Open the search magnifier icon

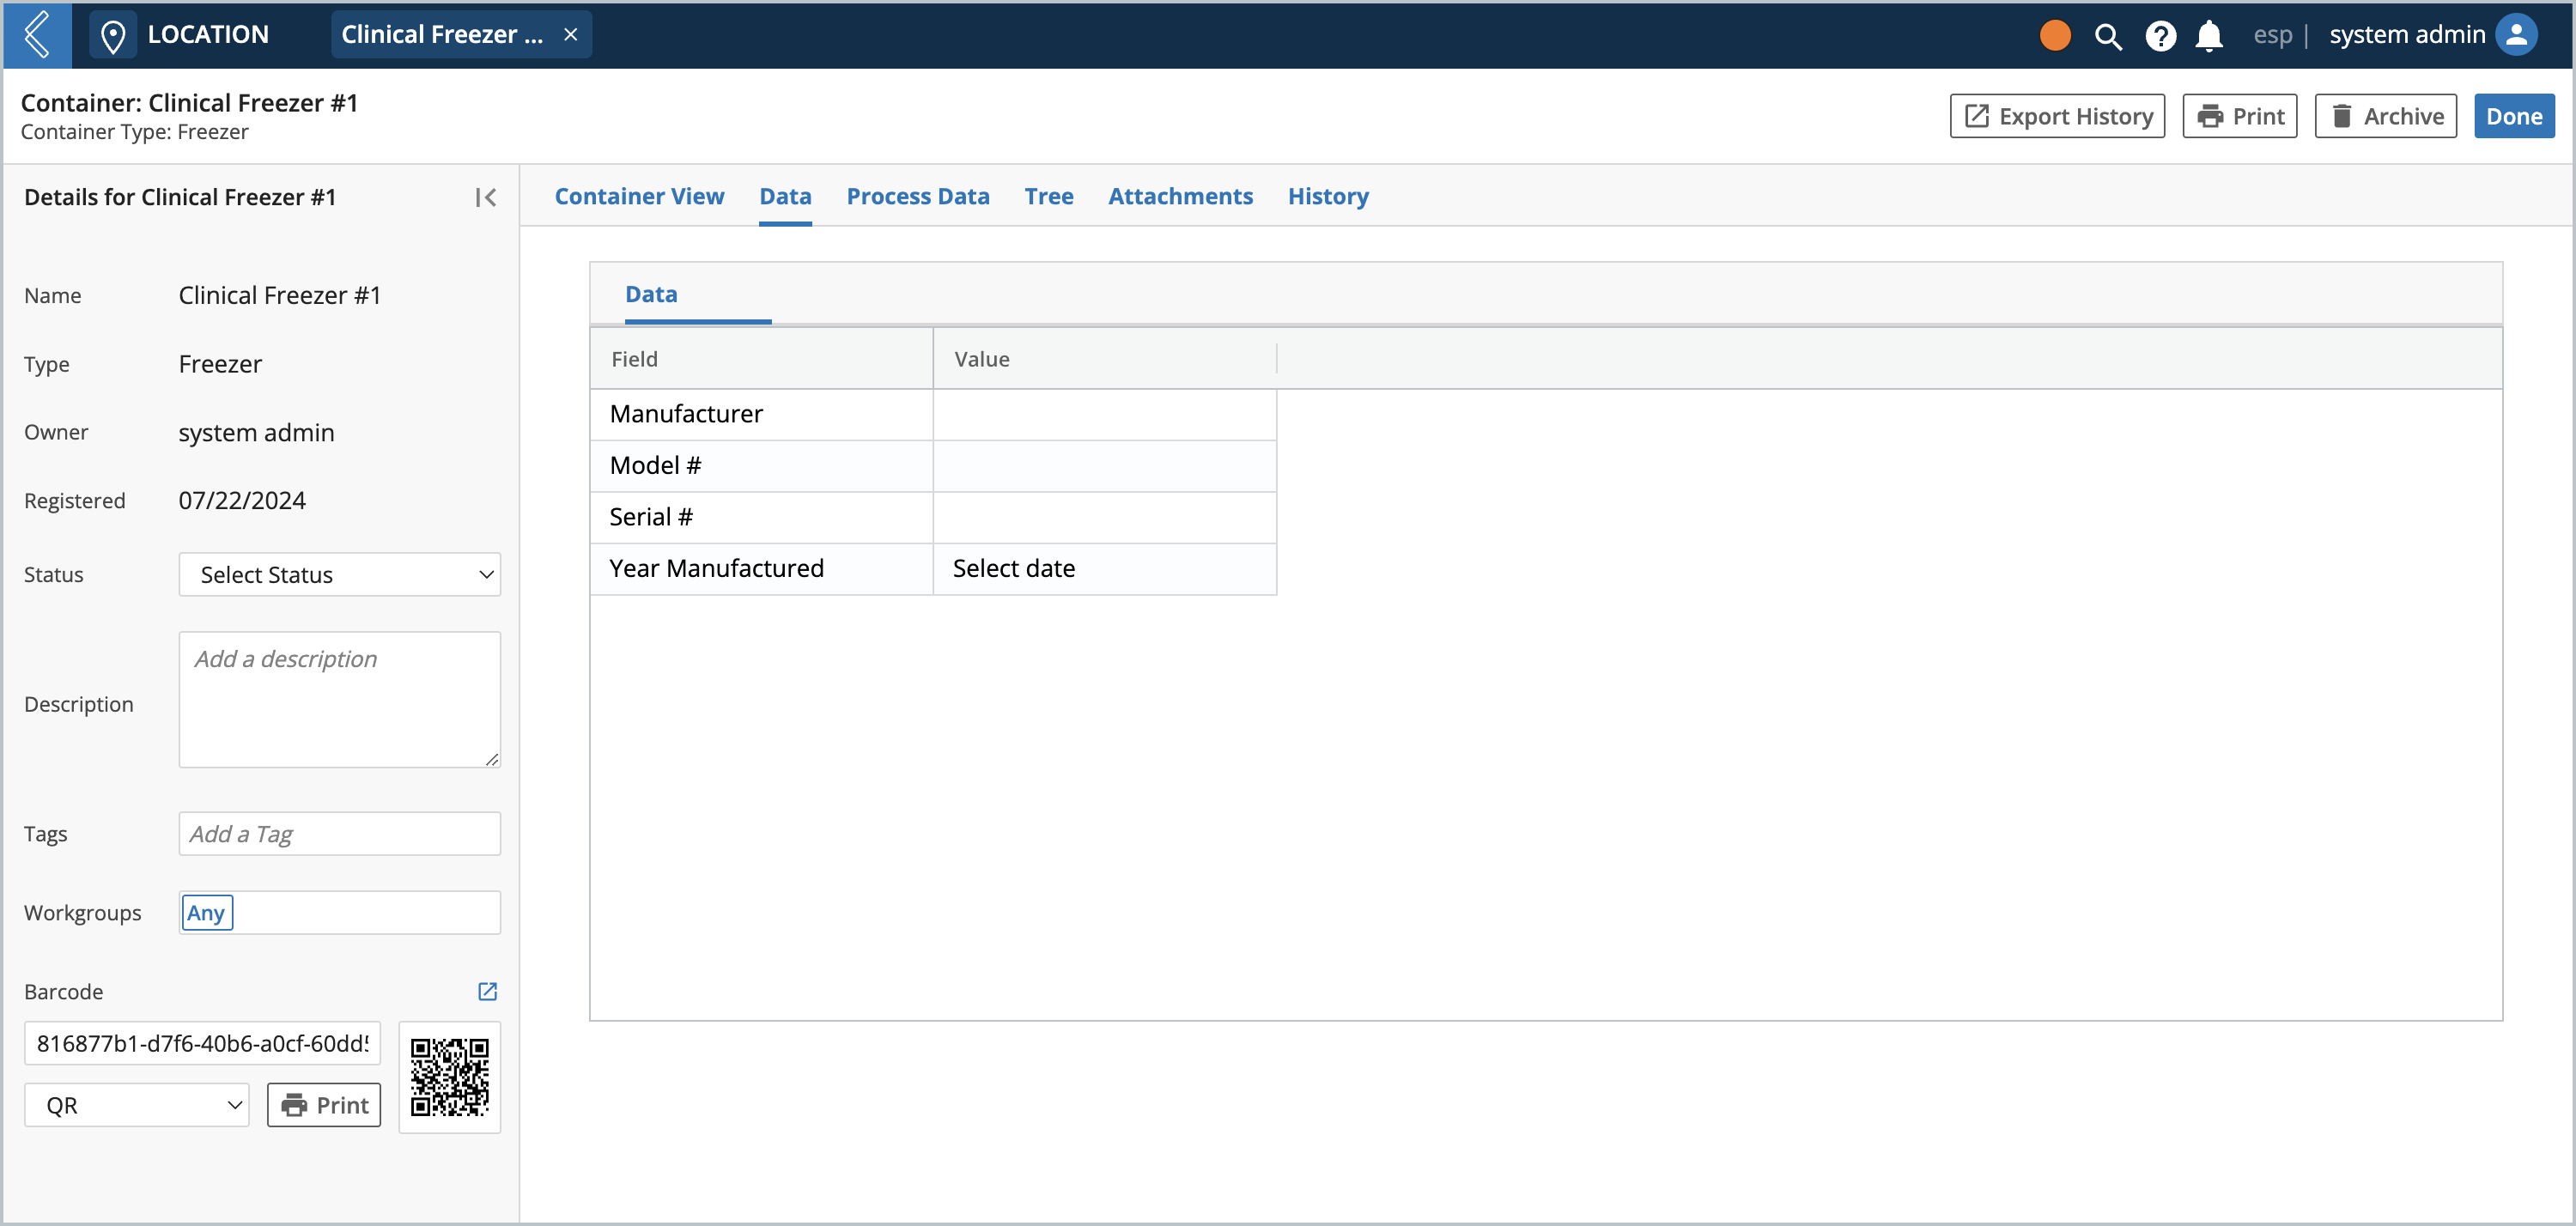click(2108, 36)
